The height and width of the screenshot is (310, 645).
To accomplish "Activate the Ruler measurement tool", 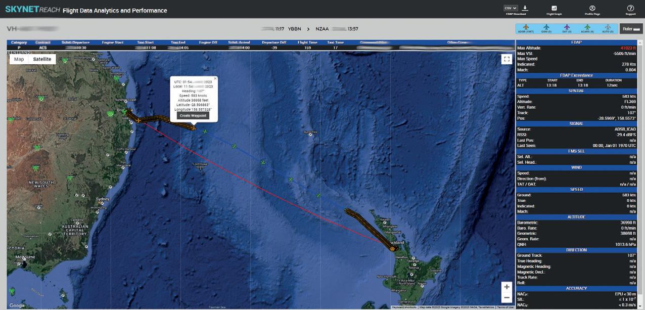I will 631,29.
